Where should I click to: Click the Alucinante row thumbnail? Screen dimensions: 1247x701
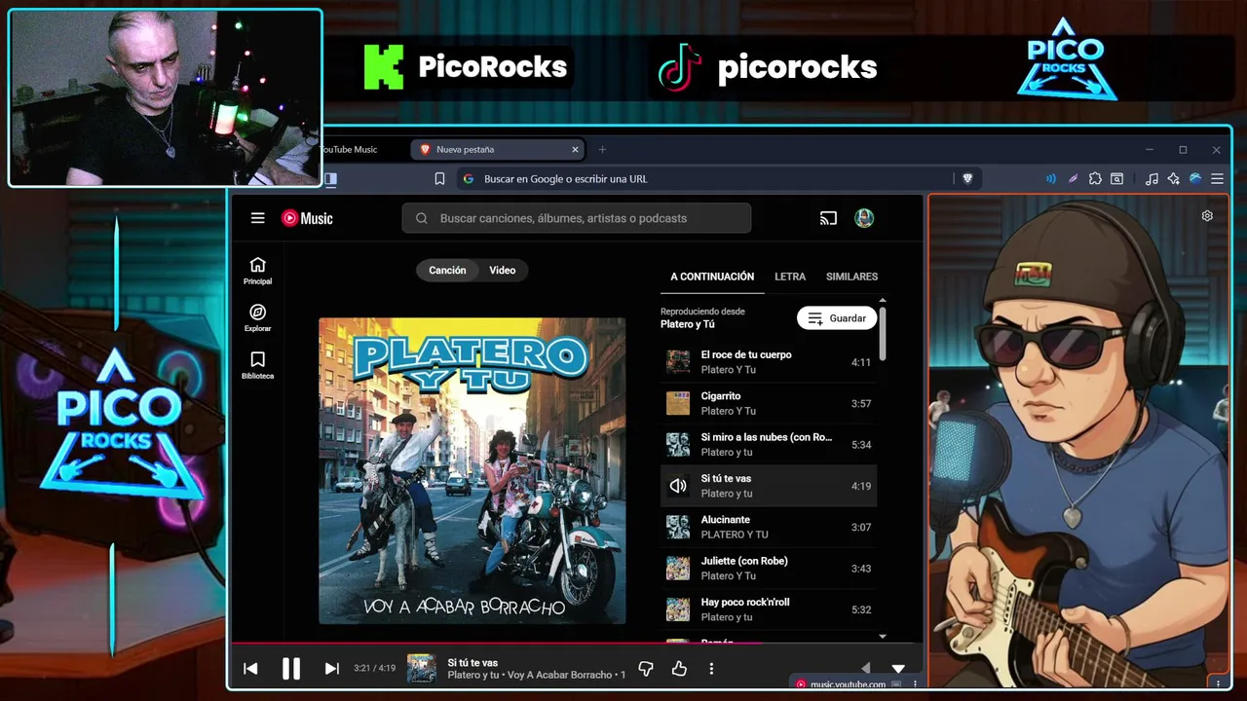coord(678,527)
